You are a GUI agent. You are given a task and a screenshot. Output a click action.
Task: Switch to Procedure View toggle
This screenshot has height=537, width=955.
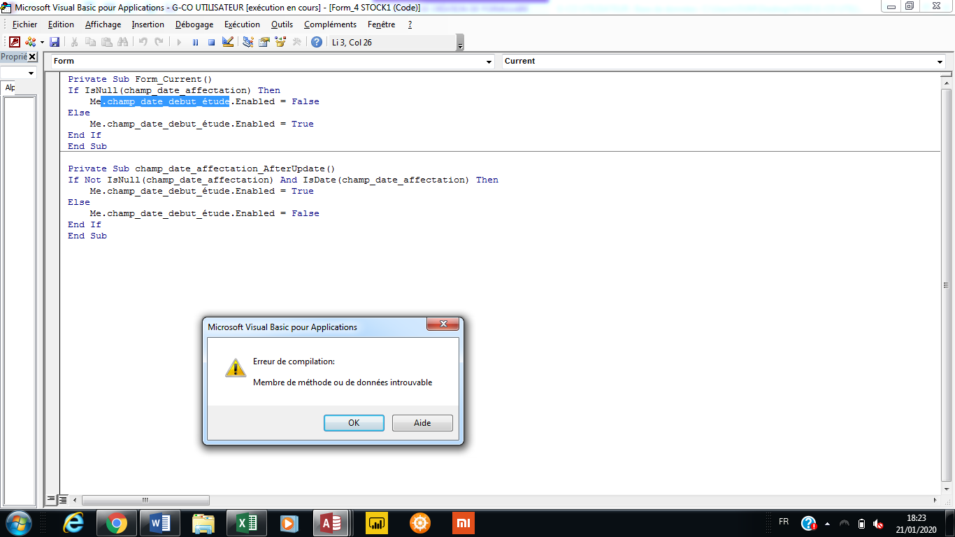[x=52, y=499]
